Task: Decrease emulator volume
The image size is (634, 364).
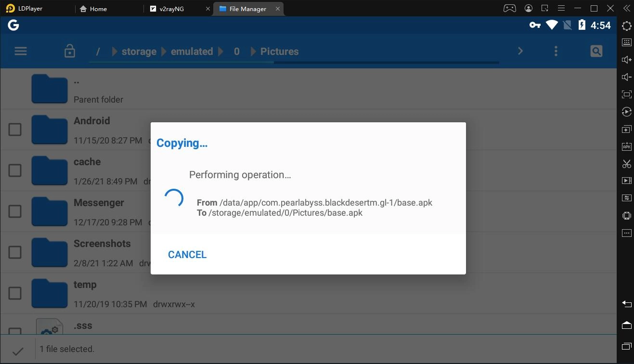Action: click(626, 77)
